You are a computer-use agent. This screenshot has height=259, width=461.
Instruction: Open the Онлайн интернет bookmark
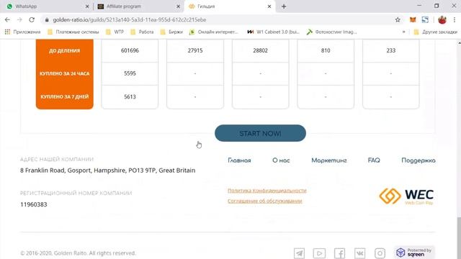214,32
